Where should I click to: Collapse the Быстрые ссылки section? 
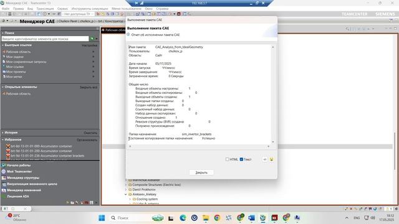2,45
